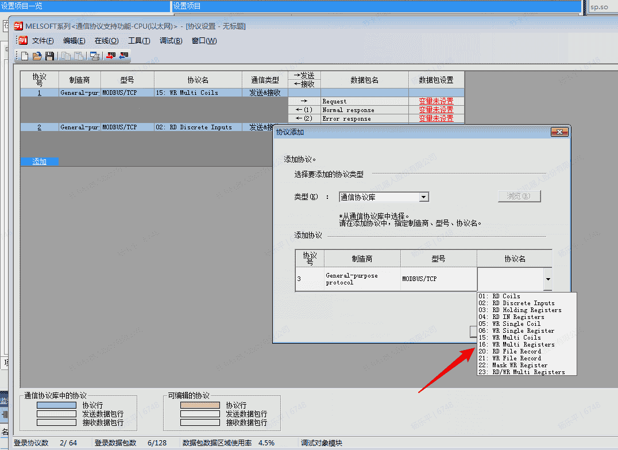Click the Save floppy disk icon
The width and height of the screenshot is (618, 450).
click(50, 56)
